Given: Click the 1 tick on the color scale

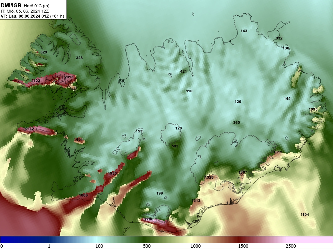Looking at the screenshot, I should click(x=49, y=246).
